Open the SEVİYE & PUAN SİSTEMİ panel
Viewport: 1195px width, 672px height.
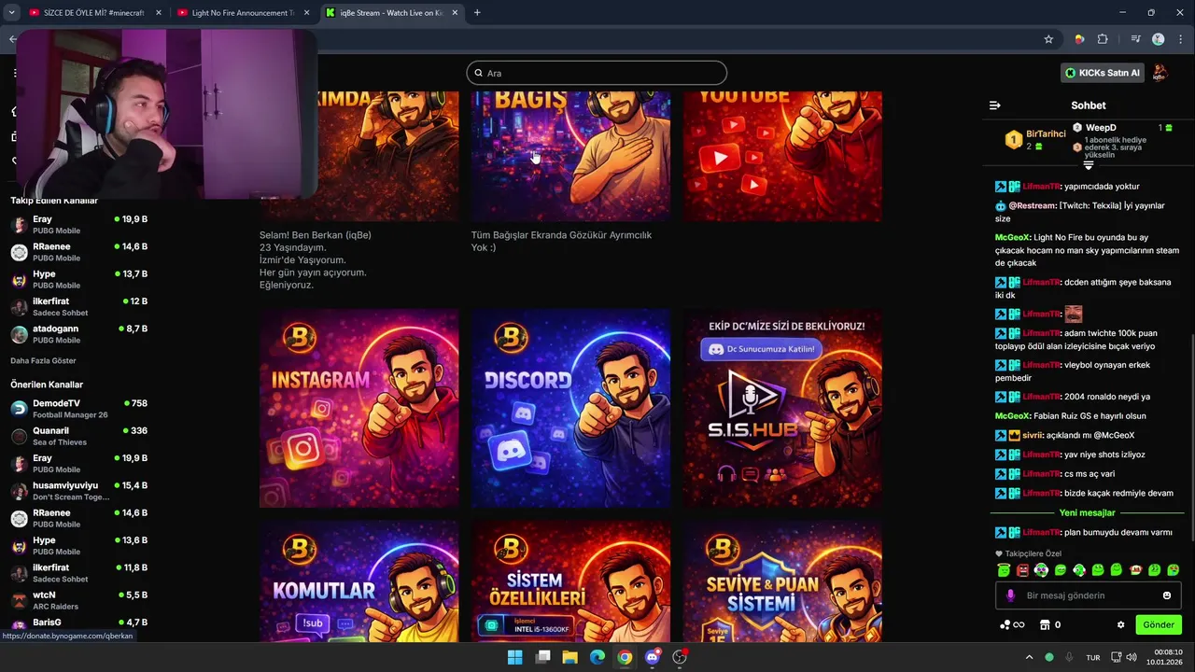(782, 581)
